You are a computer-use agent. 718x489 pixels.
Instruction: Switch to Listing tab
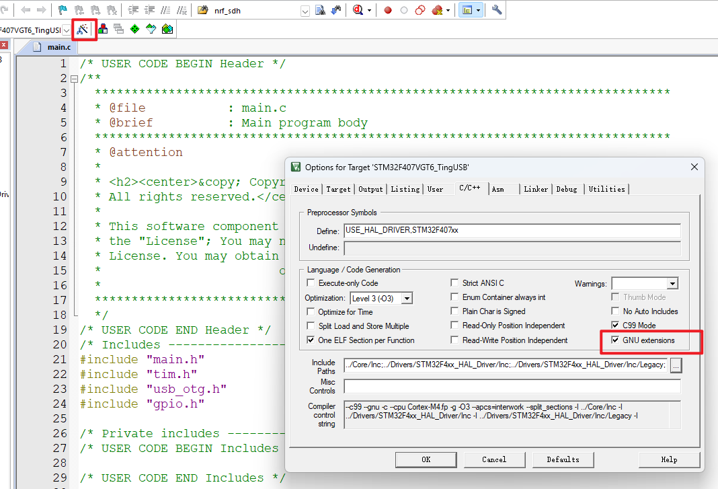point(405,189)
